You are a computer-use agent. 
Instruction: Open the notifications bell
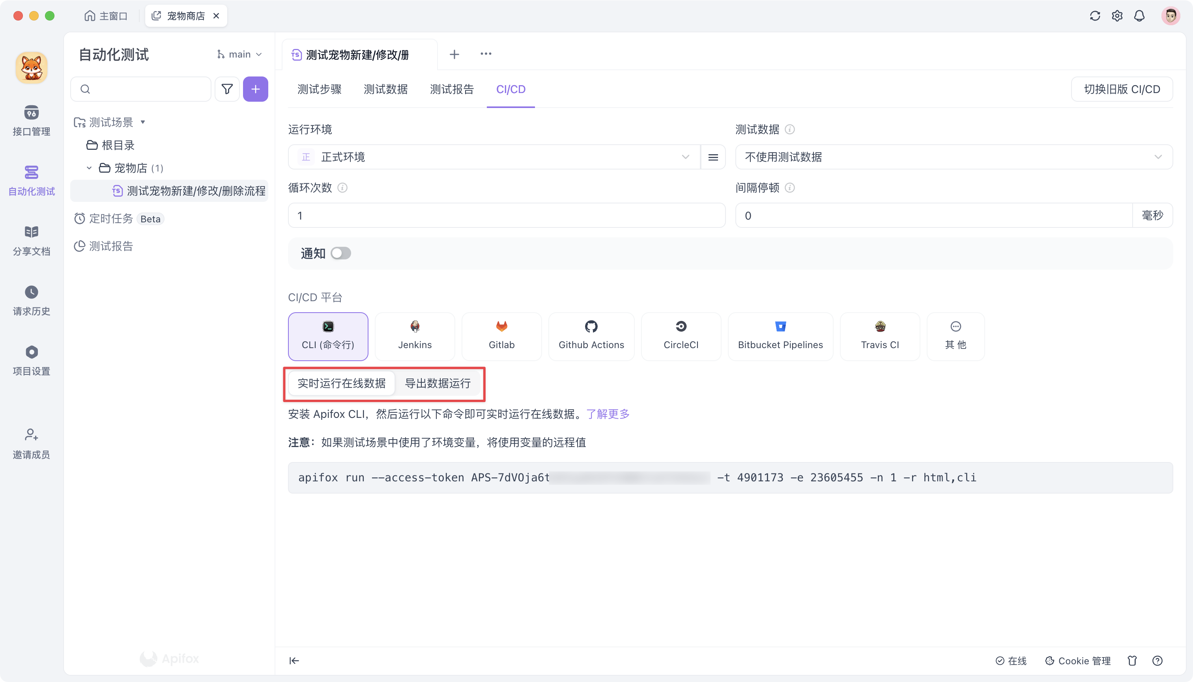(x=1140, y=15)
